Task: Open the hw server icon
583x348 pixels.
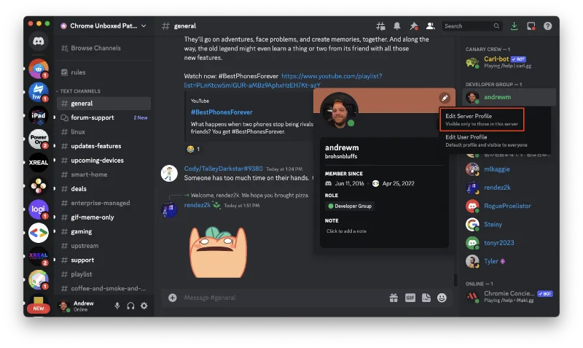Action: click(x=39, y=93)
